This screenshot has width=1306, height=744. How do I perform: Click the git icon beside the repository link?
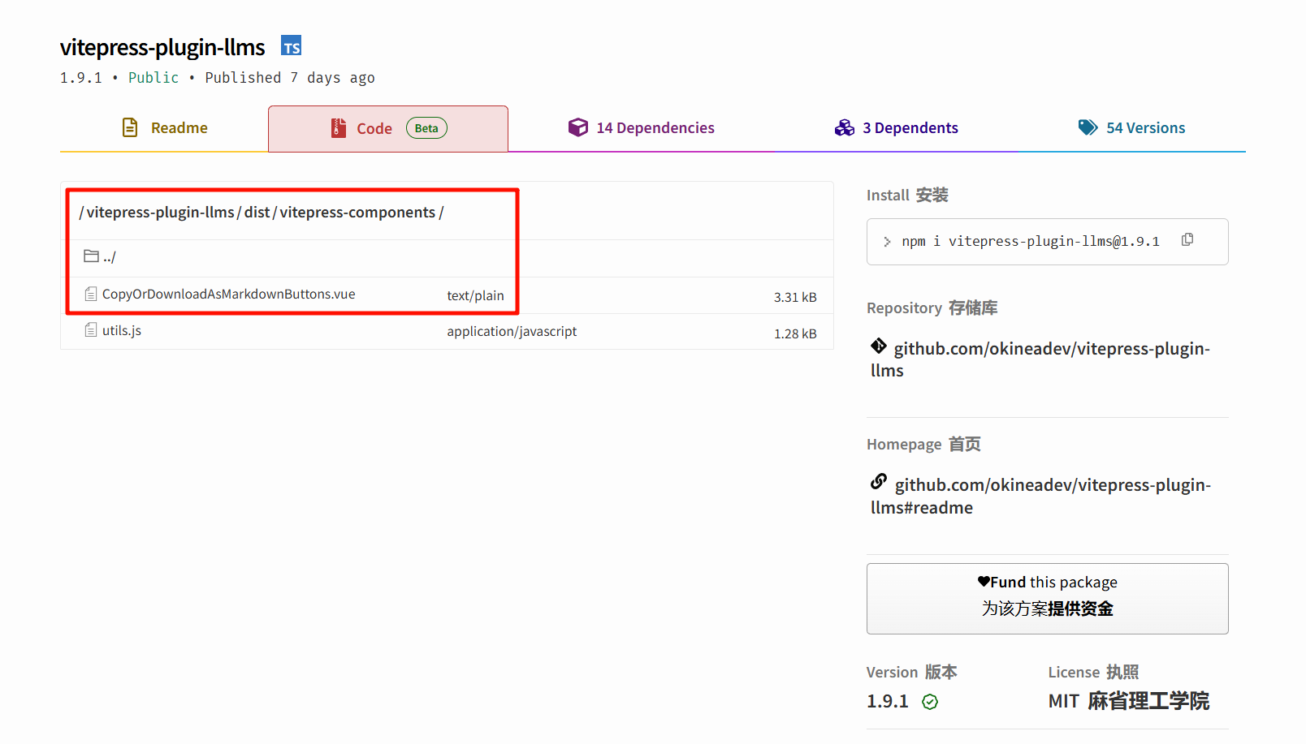pyautogui.click(x=878, y=346)
